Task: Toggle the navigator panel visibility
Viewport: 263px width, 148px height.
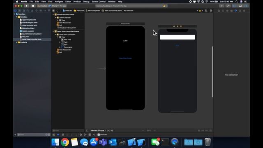Action: pyautogui.click(x=235, y=6)
